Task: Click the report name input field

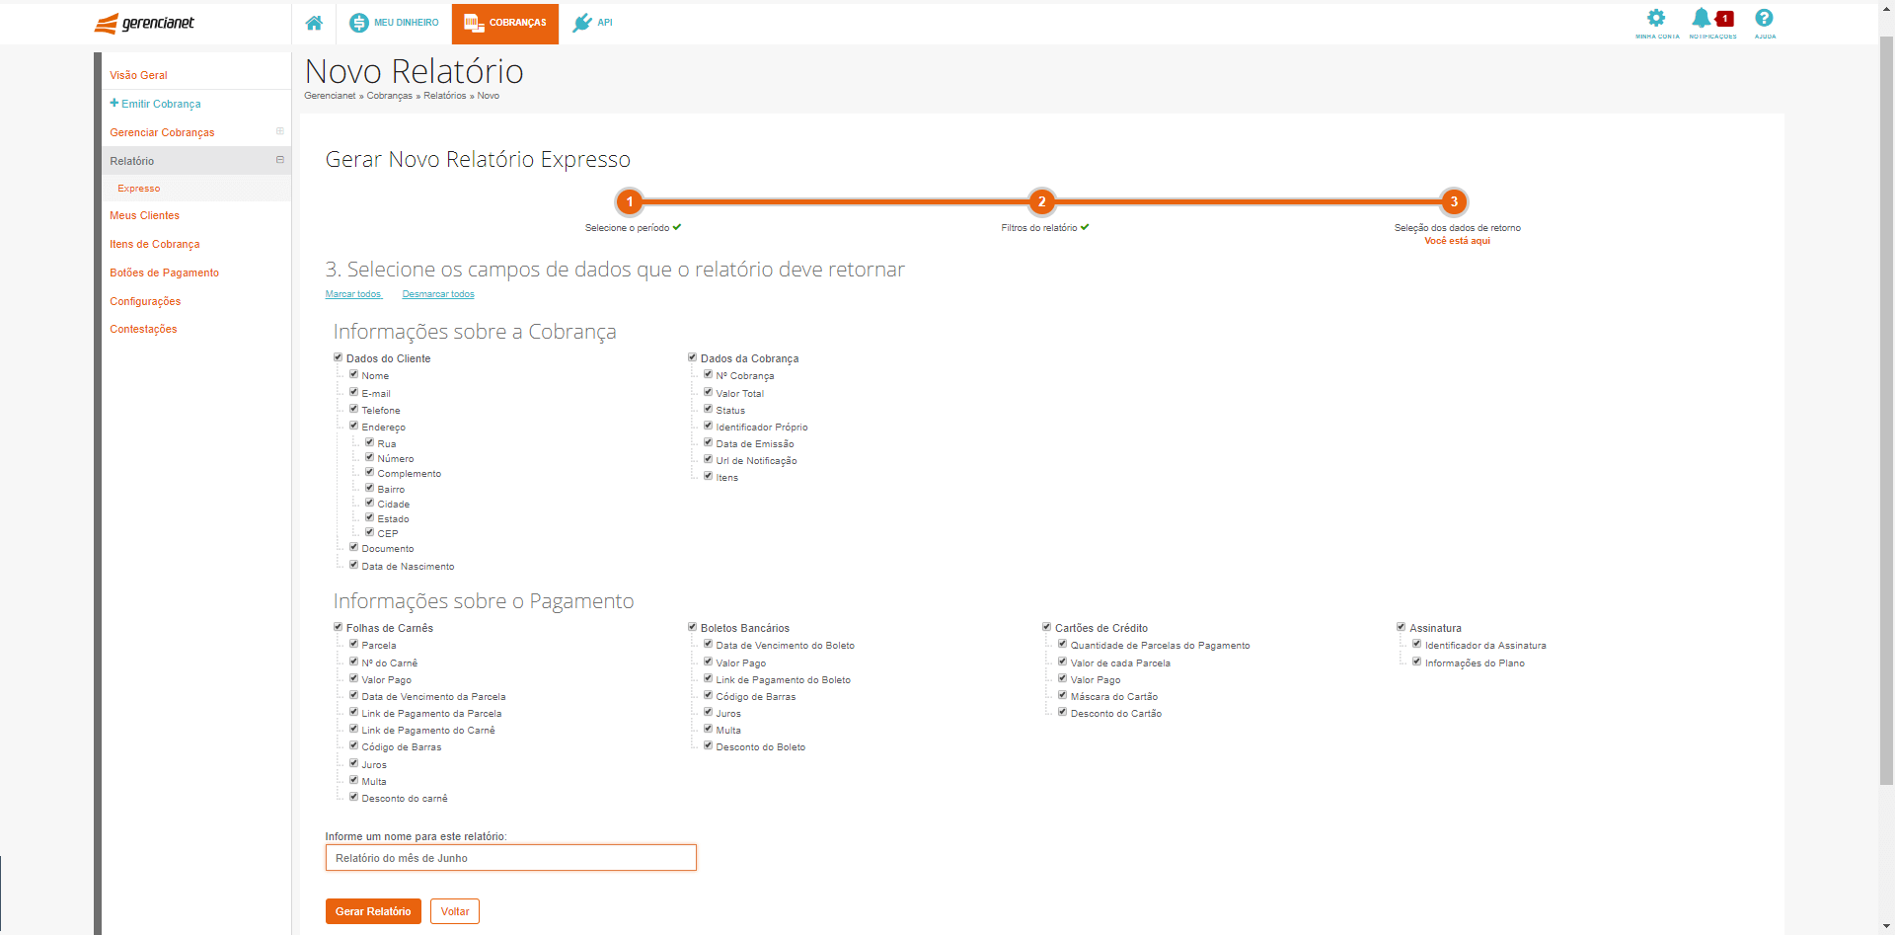Action: [x=510, y=857]
